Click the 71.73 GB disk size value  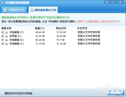tap(40, 44)
